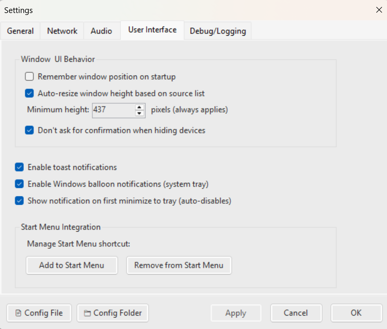Viewport: 387px width, 329px height.
Task: Decrease minimum height with down arrow
Action: click(x=140, y=113)
